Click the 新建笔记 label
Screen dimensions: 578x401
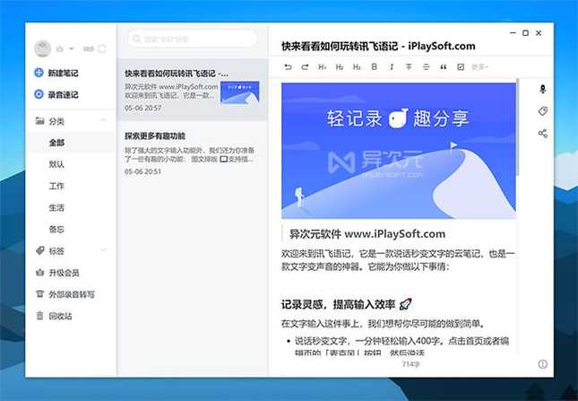63,73
